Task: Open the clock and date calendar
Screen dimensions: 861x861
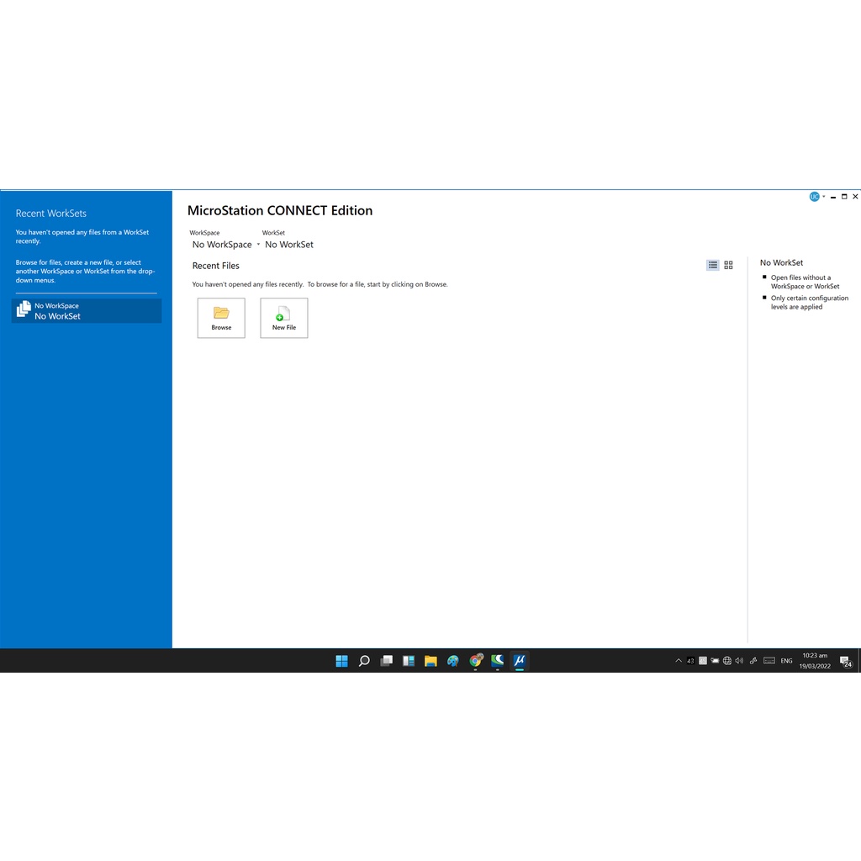Action: point(815,661)
